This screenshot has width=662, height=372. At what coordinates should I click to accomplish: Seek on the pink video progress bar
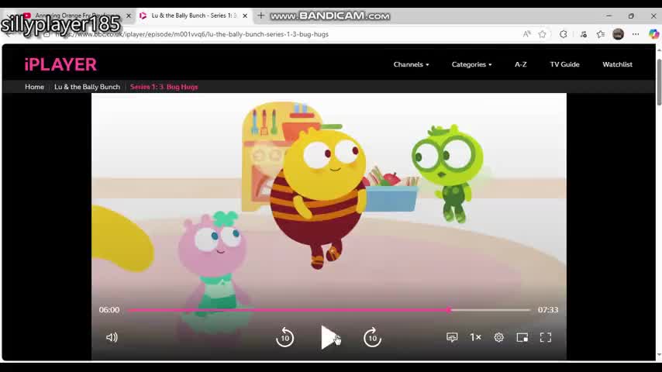pos(329,310)
